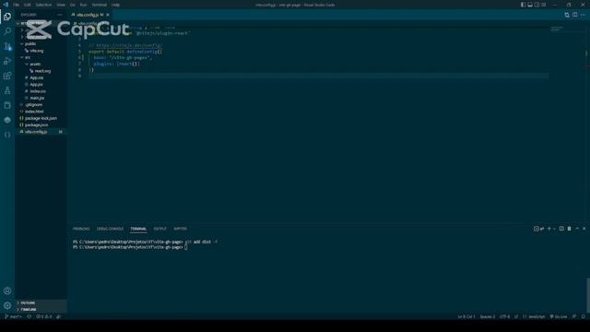Select the Terminal panel tab
The width and height of the screenshot is (590, 332).
tap(138, 229)
